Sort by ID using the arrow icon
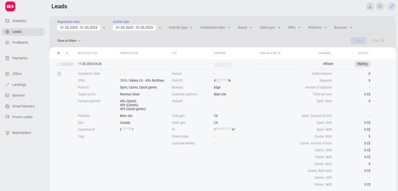Image resolution: width=398 pixels, height=191 pixels. 67,53
